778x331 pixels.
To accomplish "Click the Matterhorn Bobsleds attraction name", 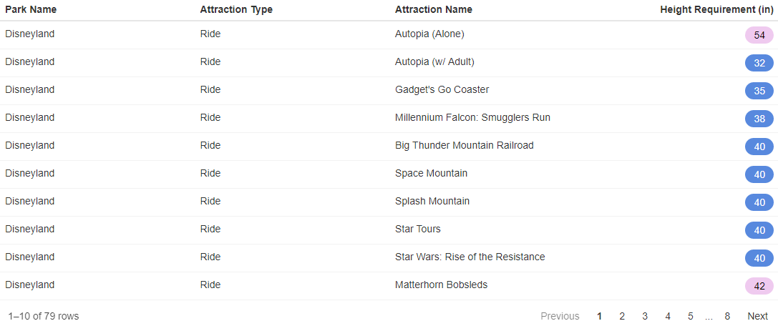I will [x=441, y=285].
